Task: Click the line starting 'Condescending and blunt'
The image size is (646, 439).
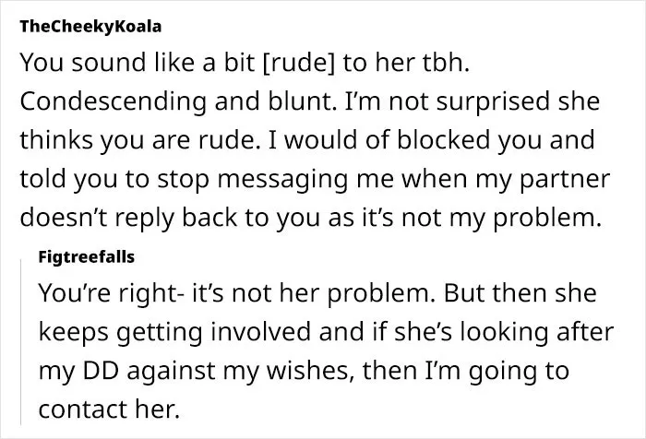Action: (310, 101)
